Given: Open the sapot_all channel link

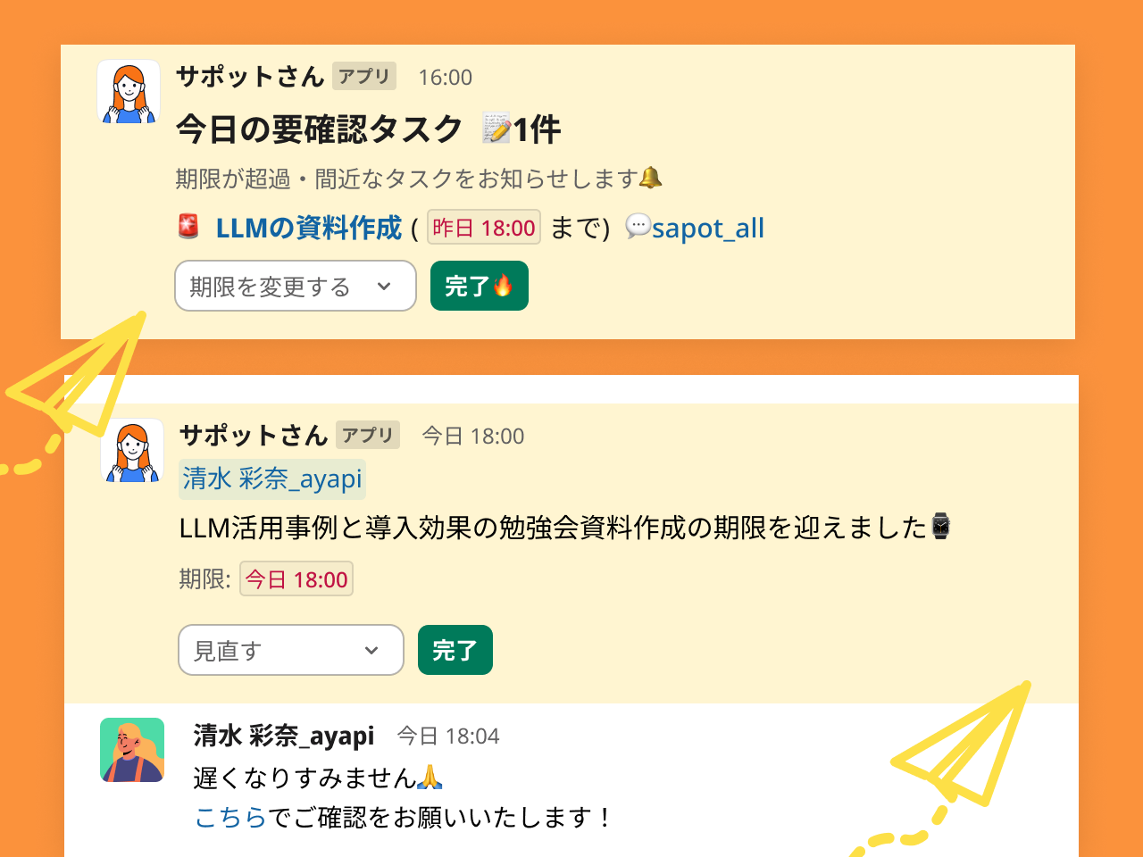Looking at the screenshot, I should (x=708, y=228).
